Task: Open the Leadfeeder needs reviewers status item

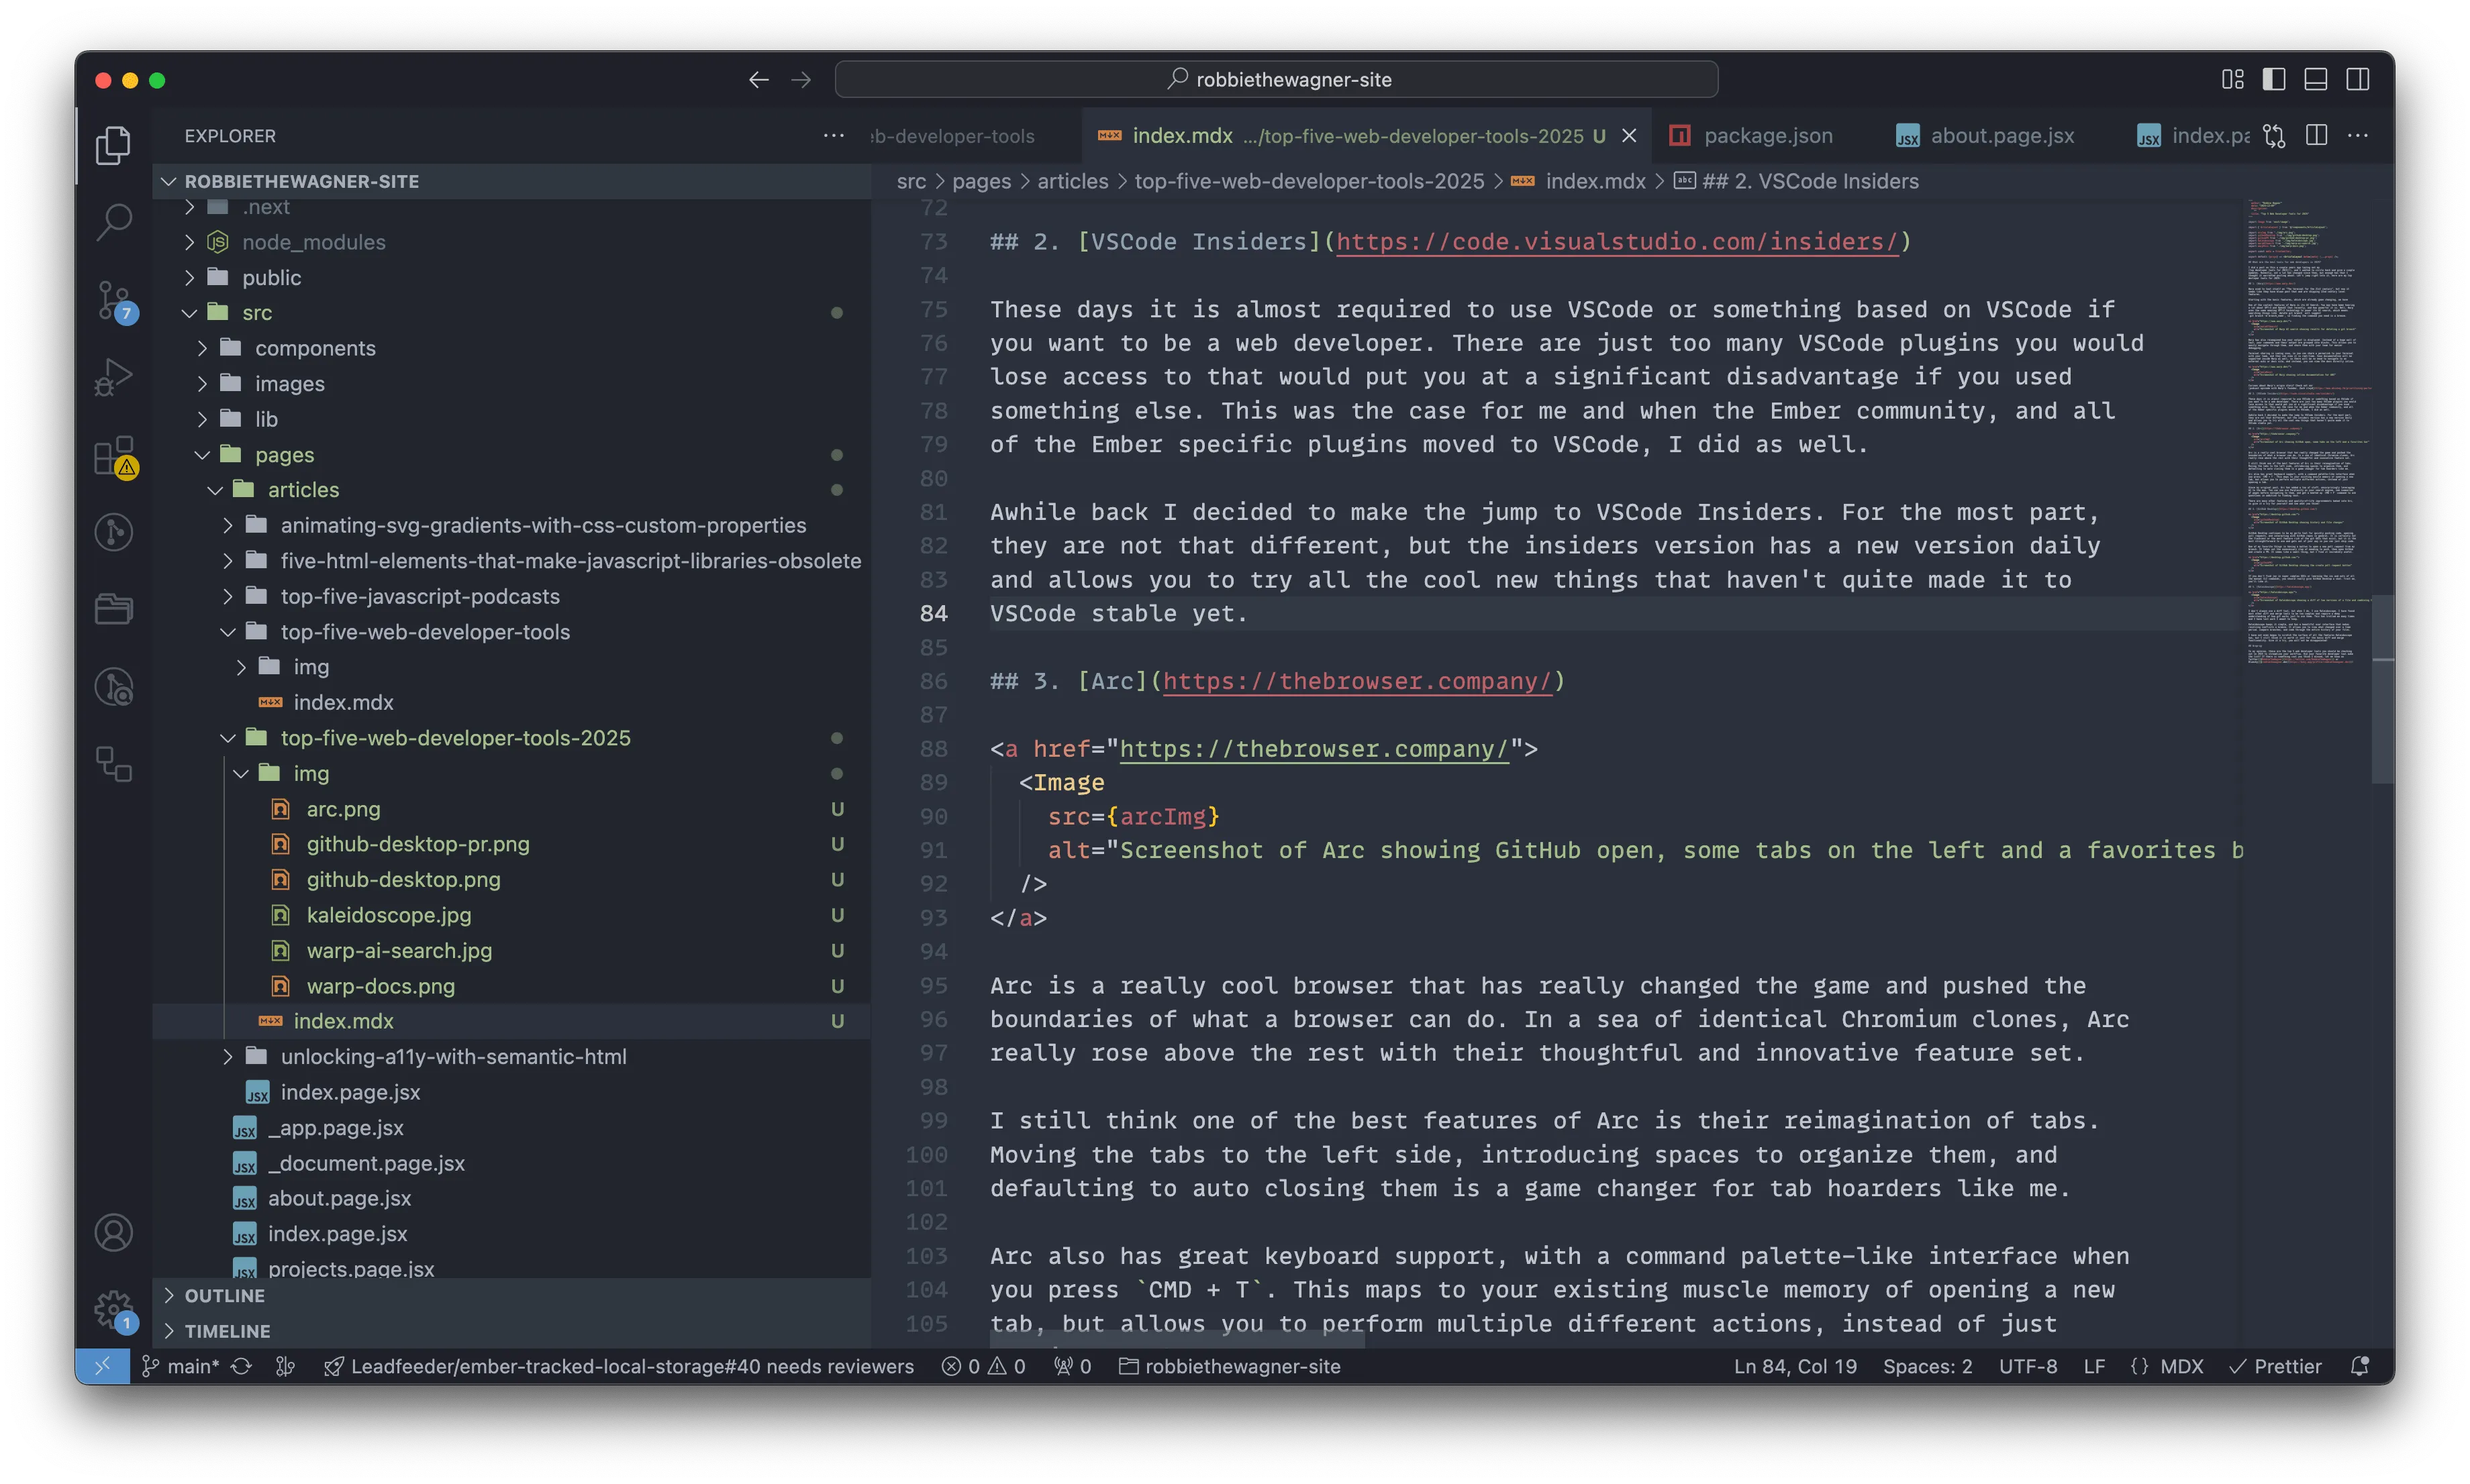Action: click(x=620, y=1366)
